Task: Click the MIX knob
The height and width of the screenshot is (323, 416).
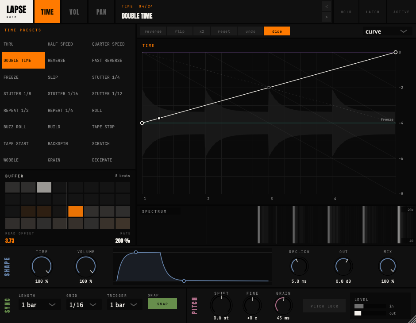Action: pyautogui.click(x=388, y=266)
